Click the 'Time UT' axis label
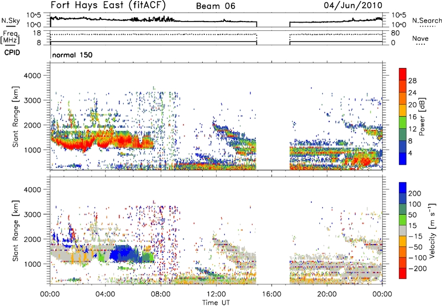 216,303
